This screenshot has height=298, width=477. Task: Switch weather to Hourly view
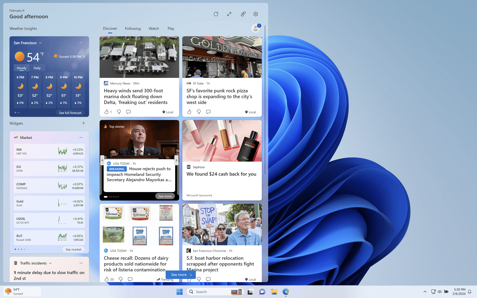click(22, 68)
